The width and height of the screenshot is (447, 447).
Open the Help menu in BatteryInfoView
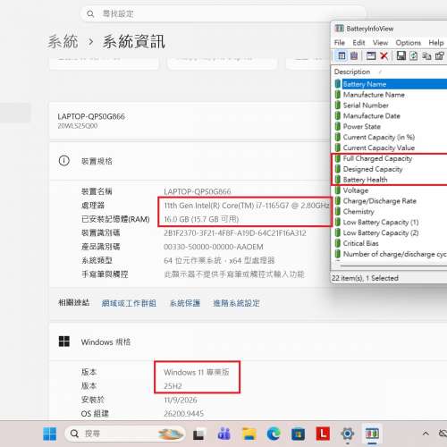click(436, 43)
